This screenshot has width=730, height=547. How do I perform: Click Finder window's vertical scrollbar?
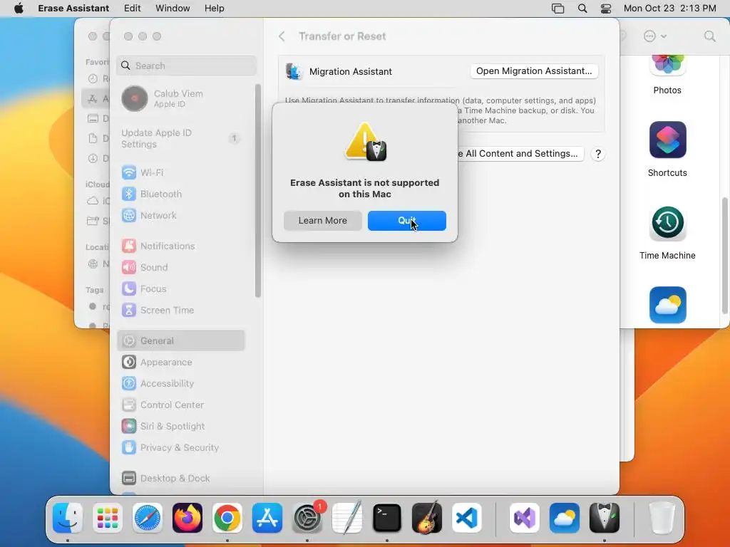tap(724, 256)
